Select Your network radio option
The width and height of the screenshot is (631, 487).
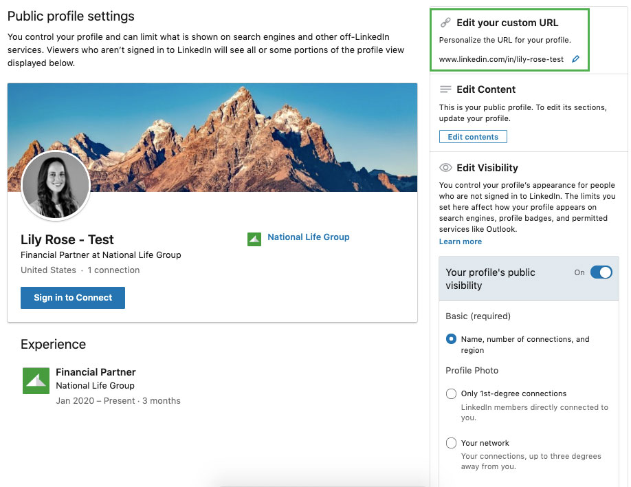tap(451, 443)
